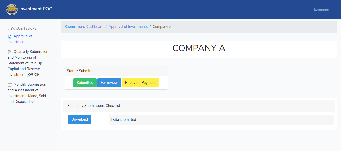The image size is (341, 151).
Task: Click the Monthly Submission archive box icon
Action: pos(10,85)
